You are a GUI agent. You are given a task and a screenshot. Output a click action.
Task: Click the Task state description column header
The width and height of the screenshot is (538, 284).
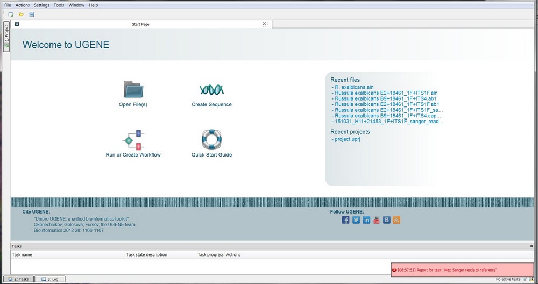(160, 255)
